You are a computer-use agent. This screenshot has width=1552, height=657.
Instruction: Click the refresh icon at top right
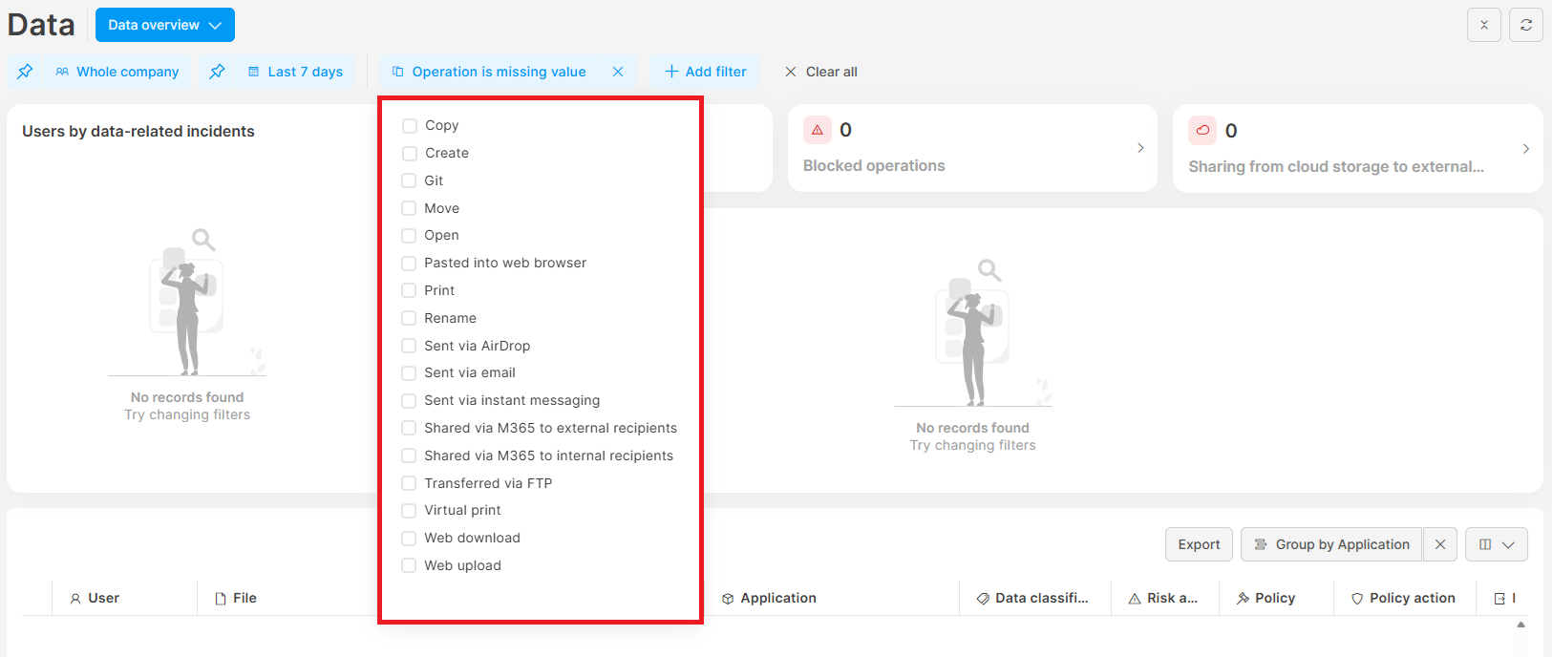pyautogui.click(x=1525, y=25)
